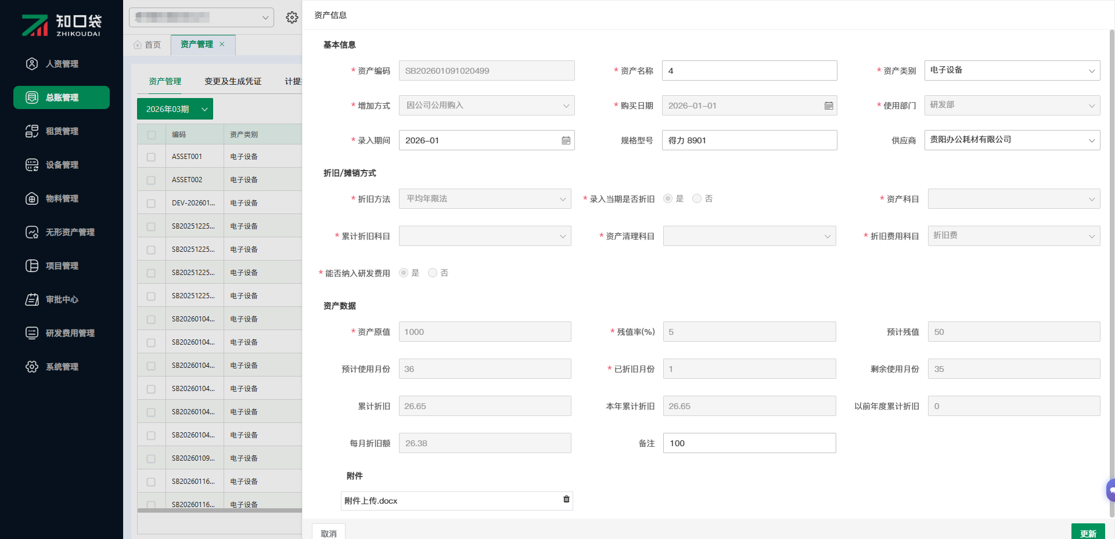1115x539 pixels.
Task: Open 研发费用管理 menu item
Action: click(x=62, y=333)
